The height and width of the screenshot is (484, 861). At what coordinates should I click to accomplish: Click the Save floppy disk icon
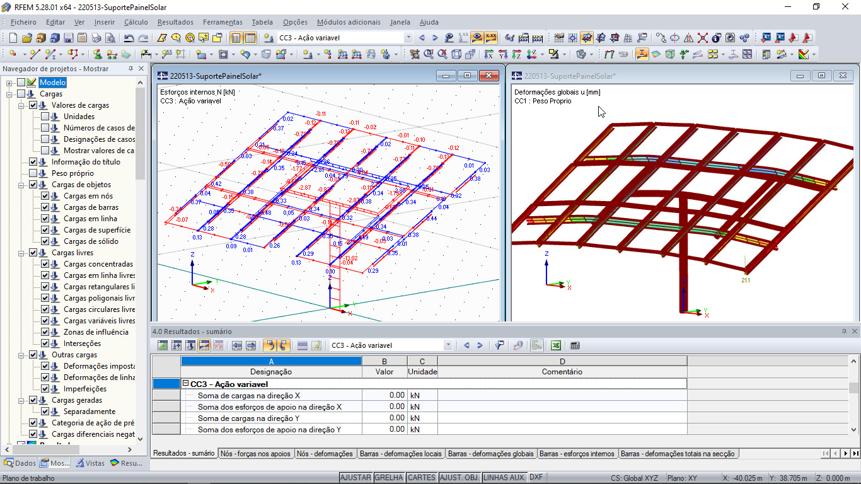68,38
